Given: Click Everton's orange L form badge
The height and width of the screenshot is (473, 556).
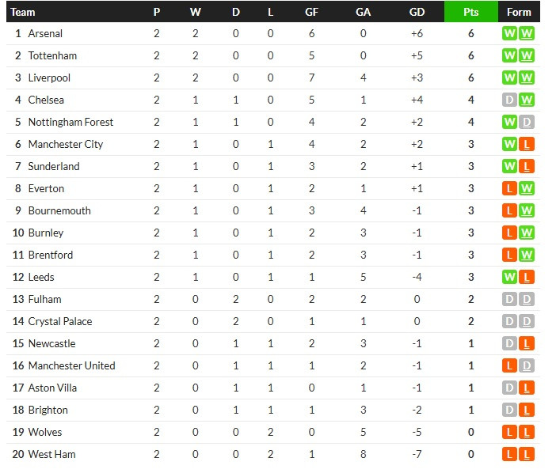Looking at the screenshot, I should (509, 188).
